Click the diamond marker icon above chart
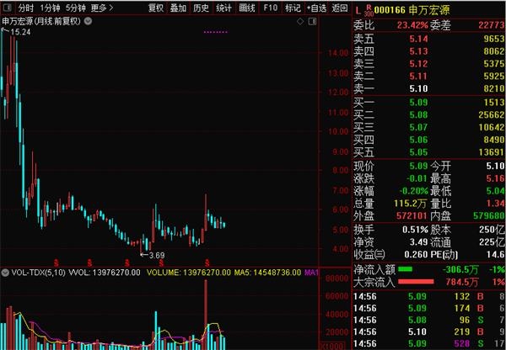 300,21
